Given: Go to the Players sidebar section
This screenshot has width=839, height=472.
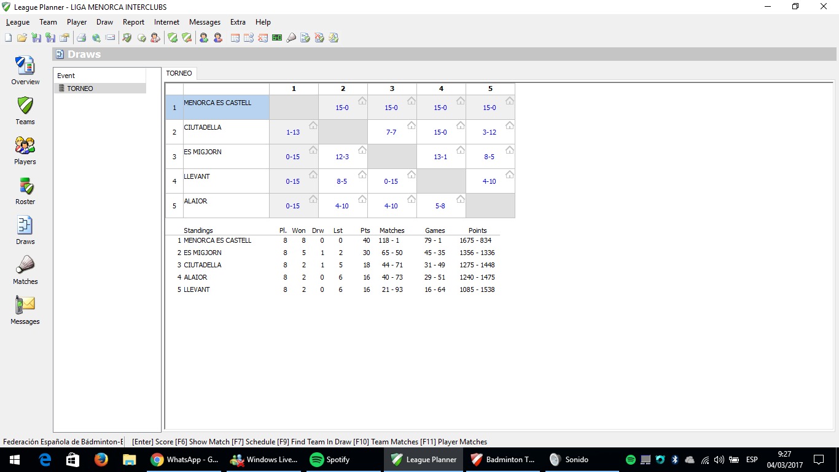Looking at the screenshot, I should [x=25, y=150].
